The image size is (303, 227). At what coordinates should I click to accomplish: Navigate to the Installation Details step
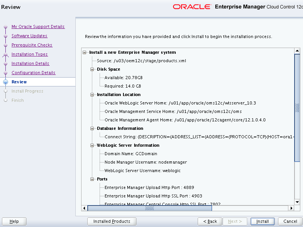tap(30, 64)
